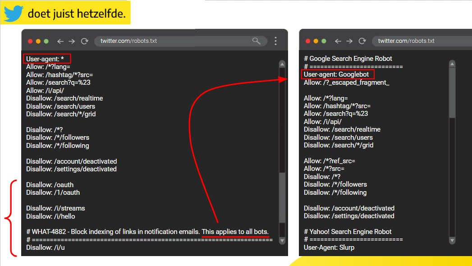The width and height of the screenshot is (472, 266).
Task: Click the yellow minimize dot of left window
Action: coord(38,41)
